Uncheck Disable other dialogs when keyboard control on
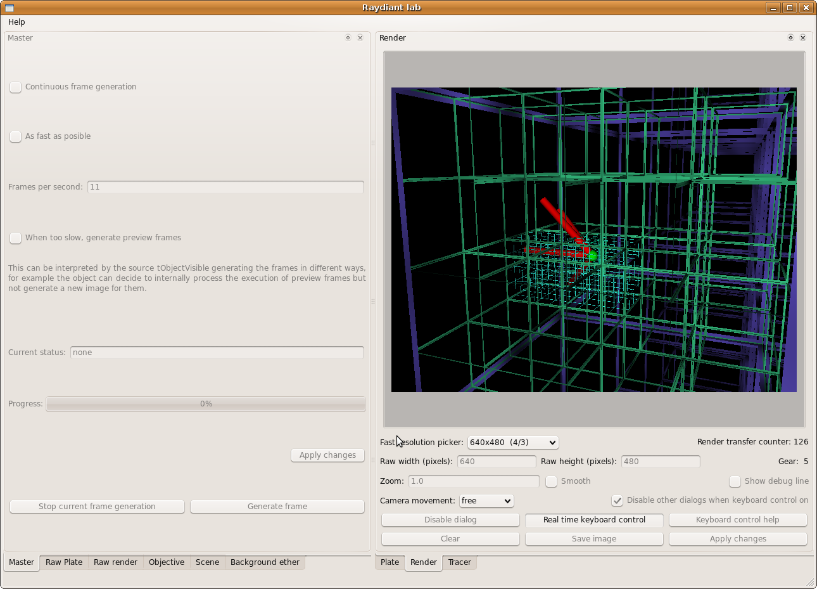The height and width of the screenshot is (589, 817). (x=617, y=500)
